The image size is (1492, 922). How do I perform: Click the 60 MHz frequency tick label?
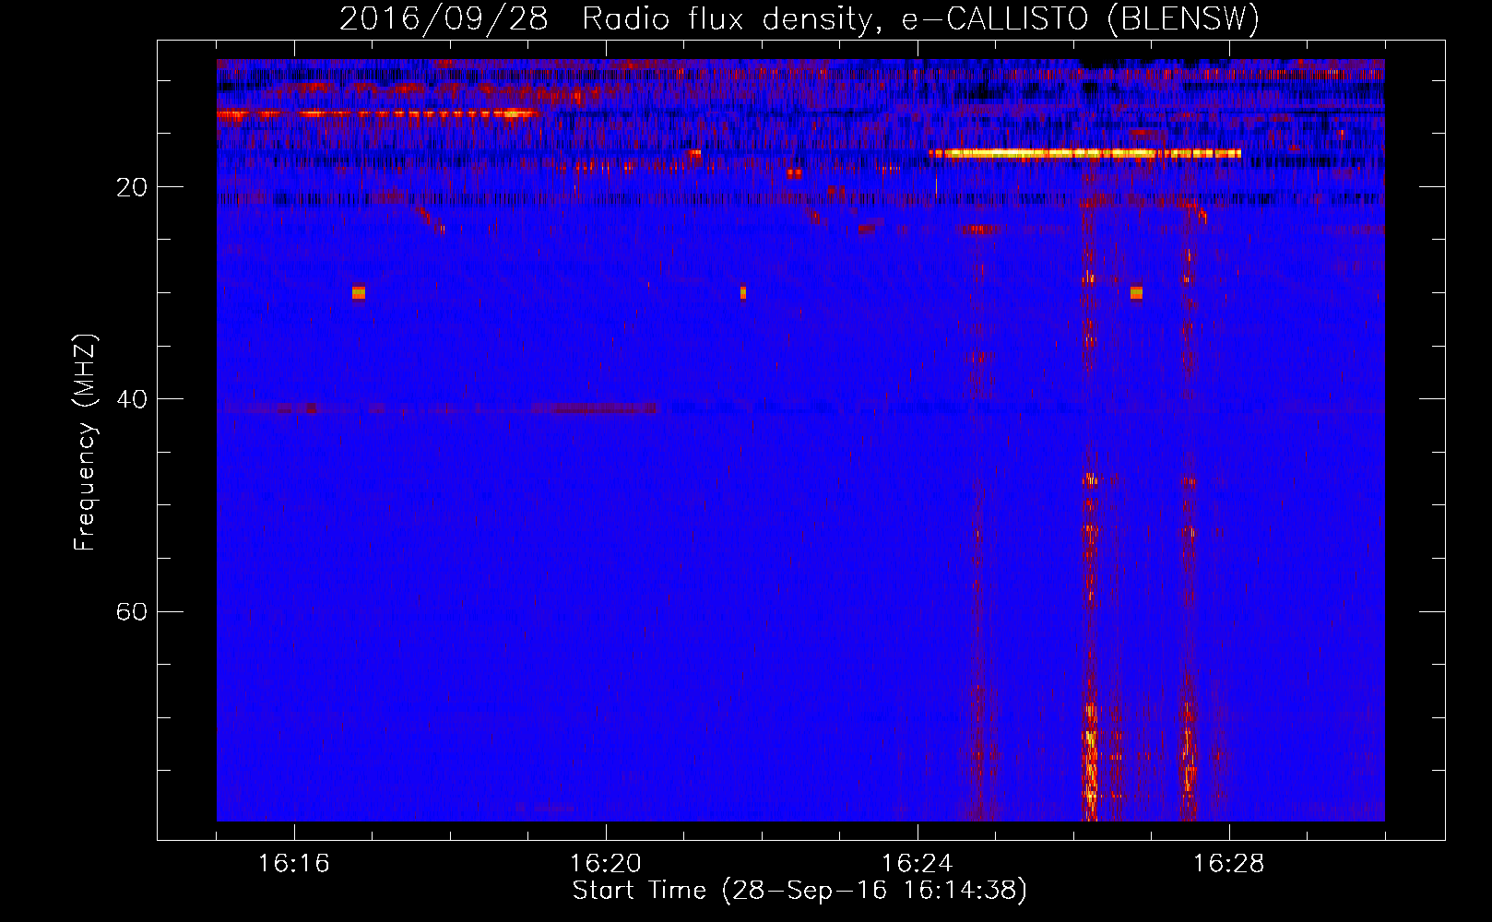click(131, 612)
